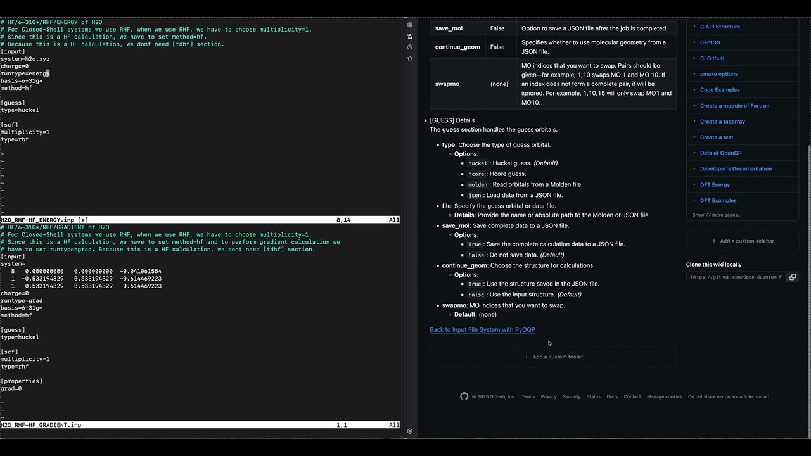Expand the CentOS page entry
The image size is (811, 456).
(694, 42)
